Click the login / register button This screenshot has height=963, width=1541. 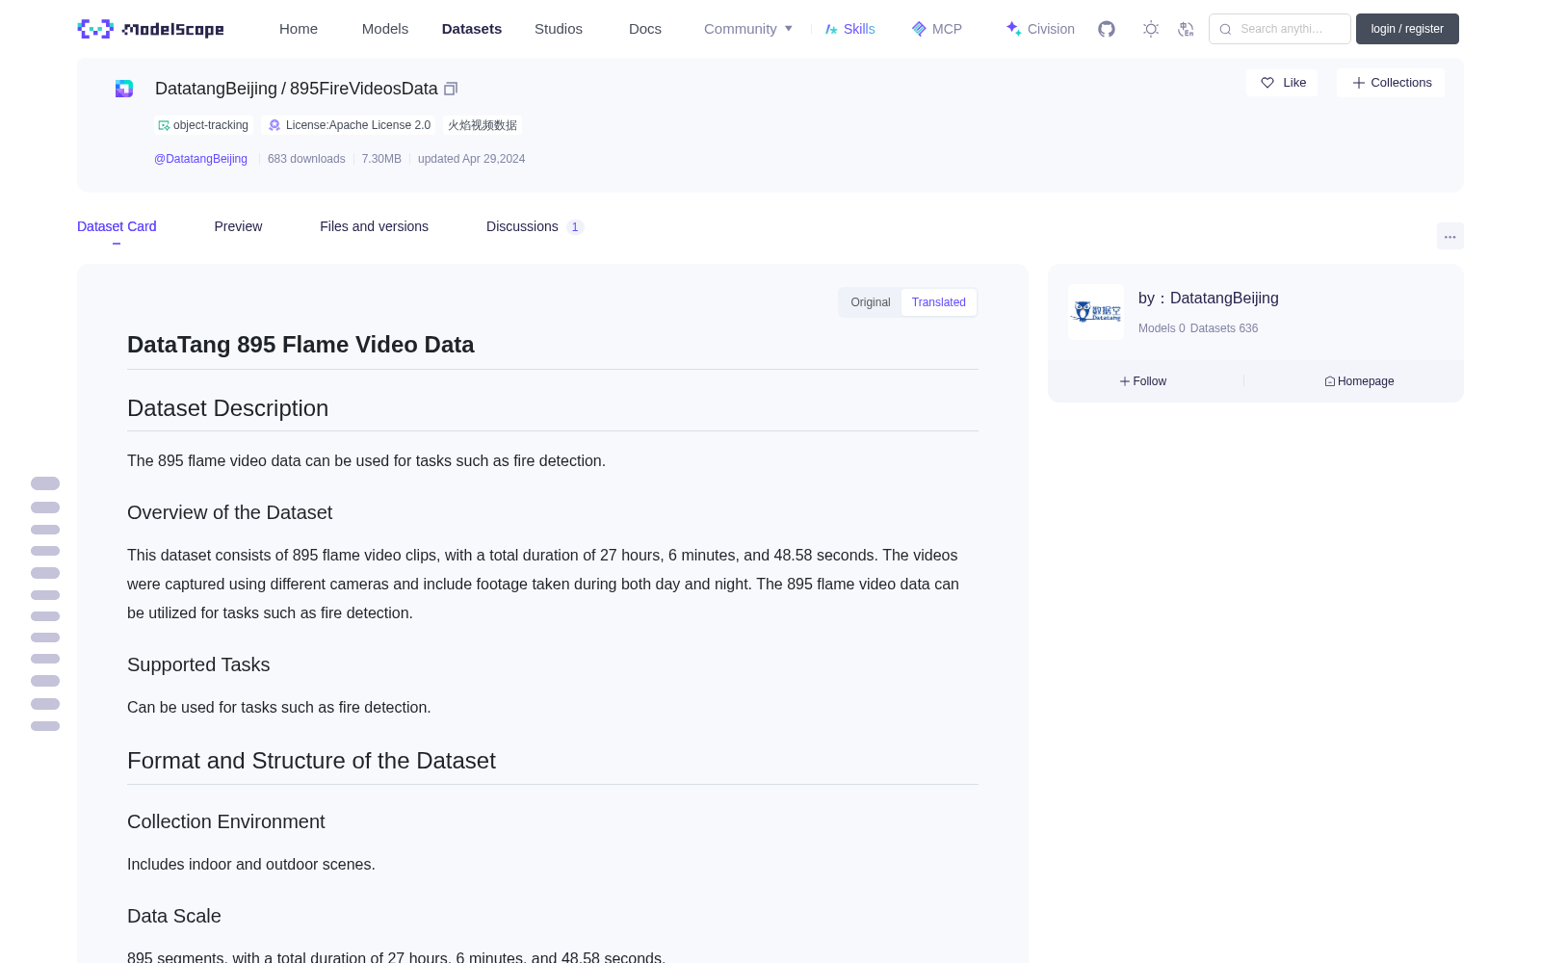1407,29
